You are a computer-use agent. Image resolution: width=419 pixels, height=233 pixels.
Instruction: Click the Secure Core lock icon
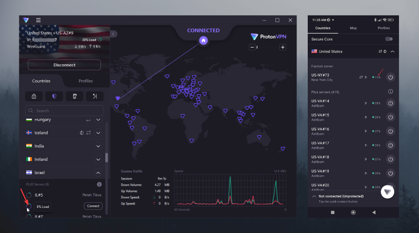coord(34,96)
